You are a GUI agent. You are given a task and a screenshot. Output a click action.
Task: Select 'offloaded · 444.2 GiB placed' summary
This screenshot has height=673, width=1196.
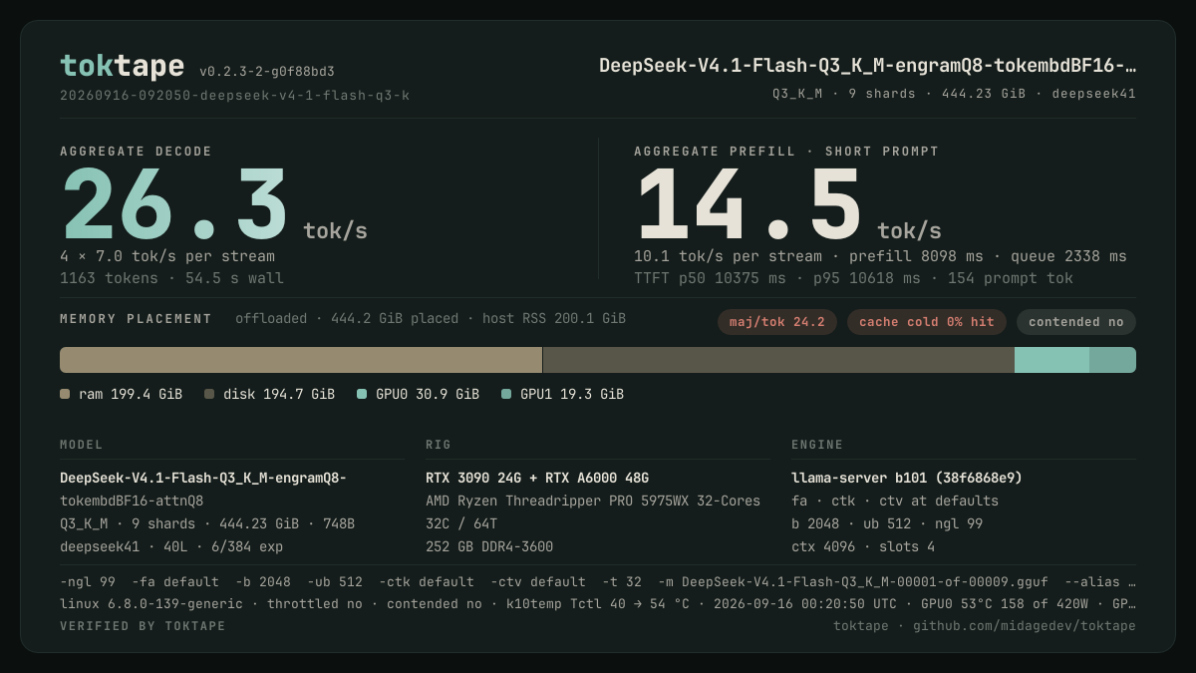tap(431, 319)
